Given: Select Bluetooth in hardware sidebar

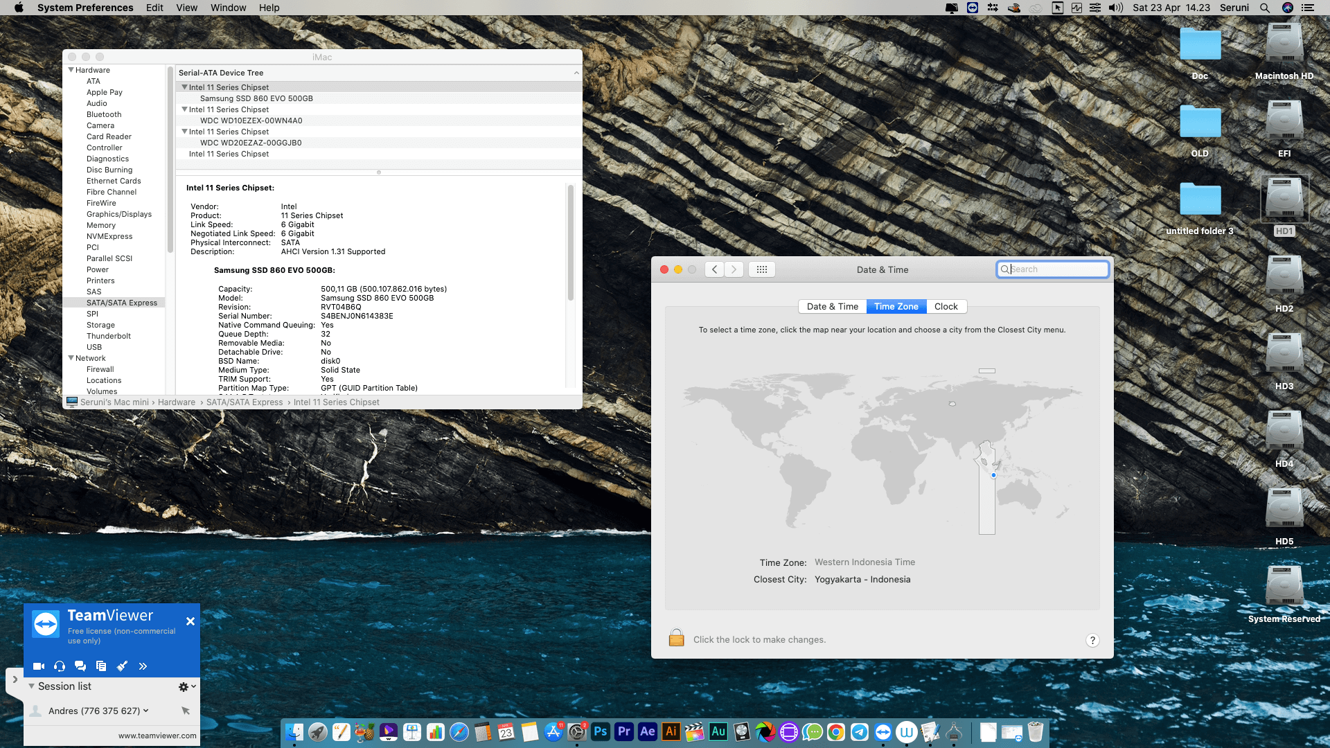Looking at the screenshot, I should (x=104, y=114).
